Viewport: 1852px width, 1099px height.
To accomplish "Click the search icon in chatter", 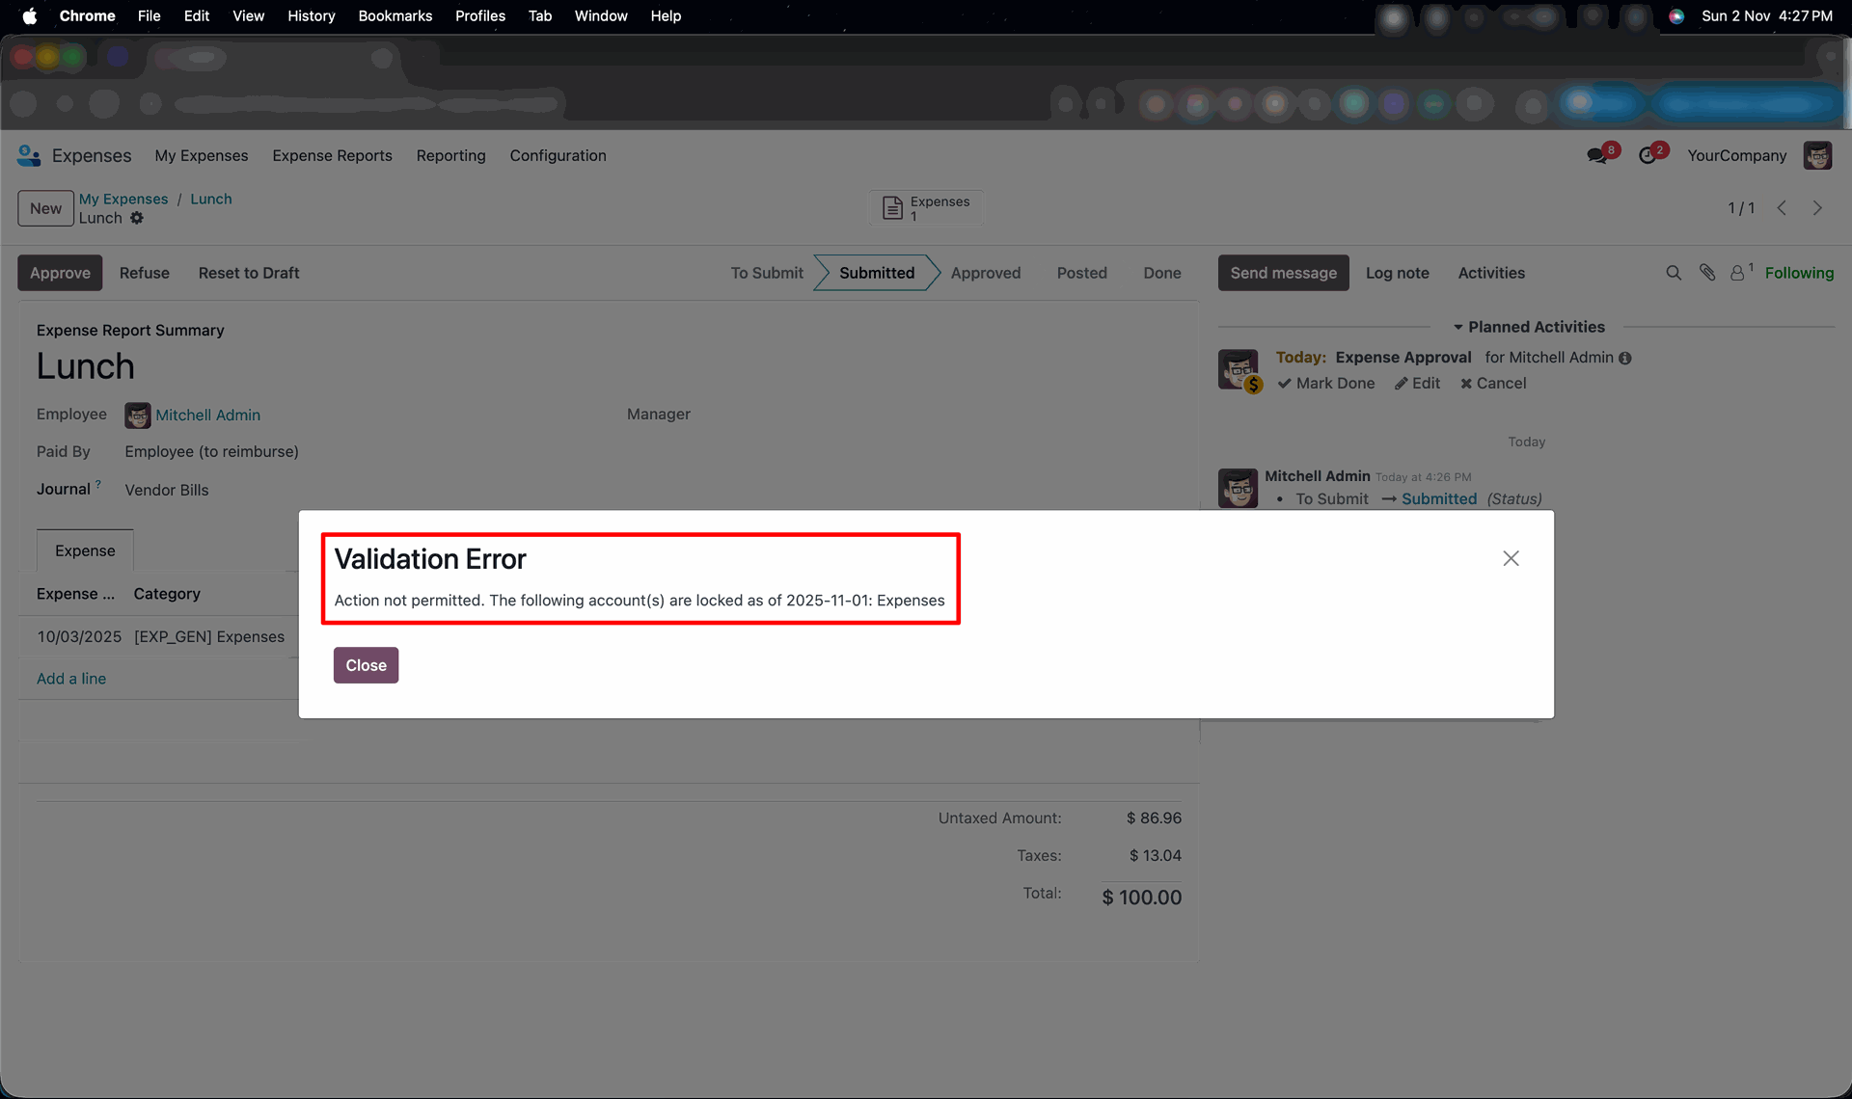I will (1674, 273).
